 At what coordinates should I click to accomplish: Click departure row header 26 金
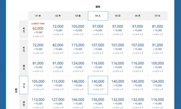[x=24, y=67]
